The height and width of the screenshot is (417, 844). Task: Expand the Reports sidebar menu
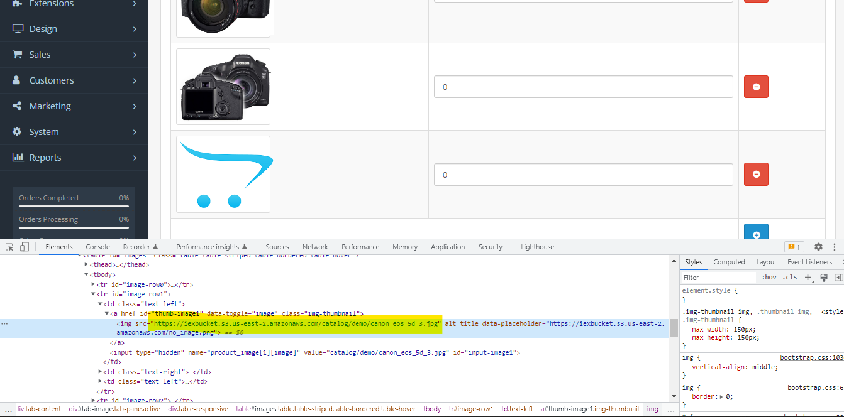135,158
